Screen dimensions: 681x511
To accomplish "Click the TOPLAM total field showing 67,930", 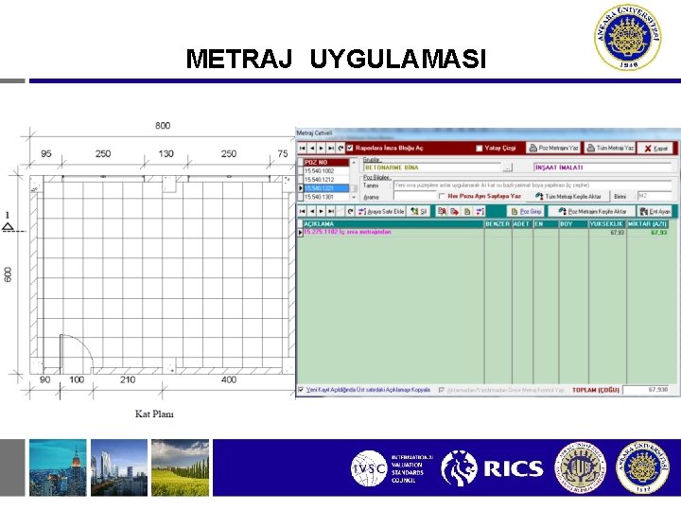I will point(646,390).
